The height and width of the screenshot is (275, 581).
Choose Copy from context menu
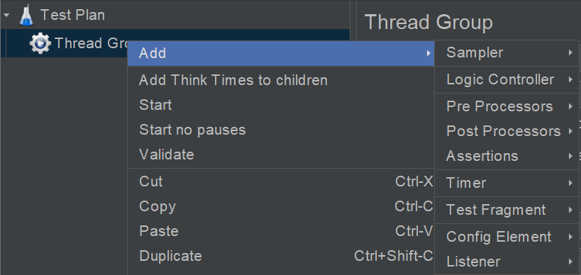pos(281,206)
